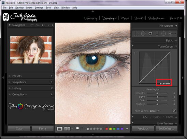Expand the Presets panel

tap(10, 76)
